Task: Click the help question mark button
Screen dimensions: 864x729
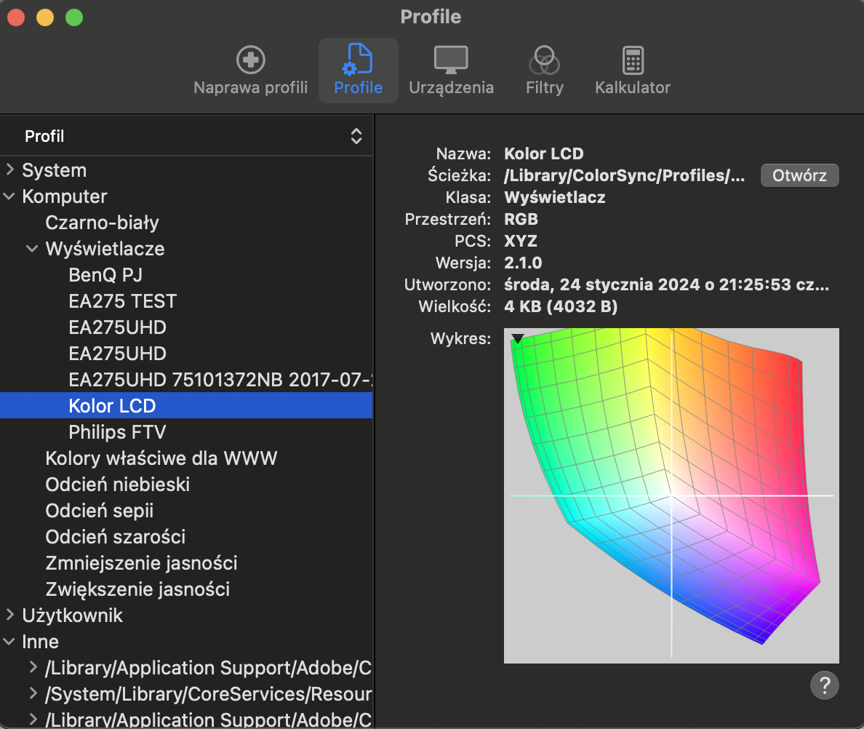Action: point(824,685)
